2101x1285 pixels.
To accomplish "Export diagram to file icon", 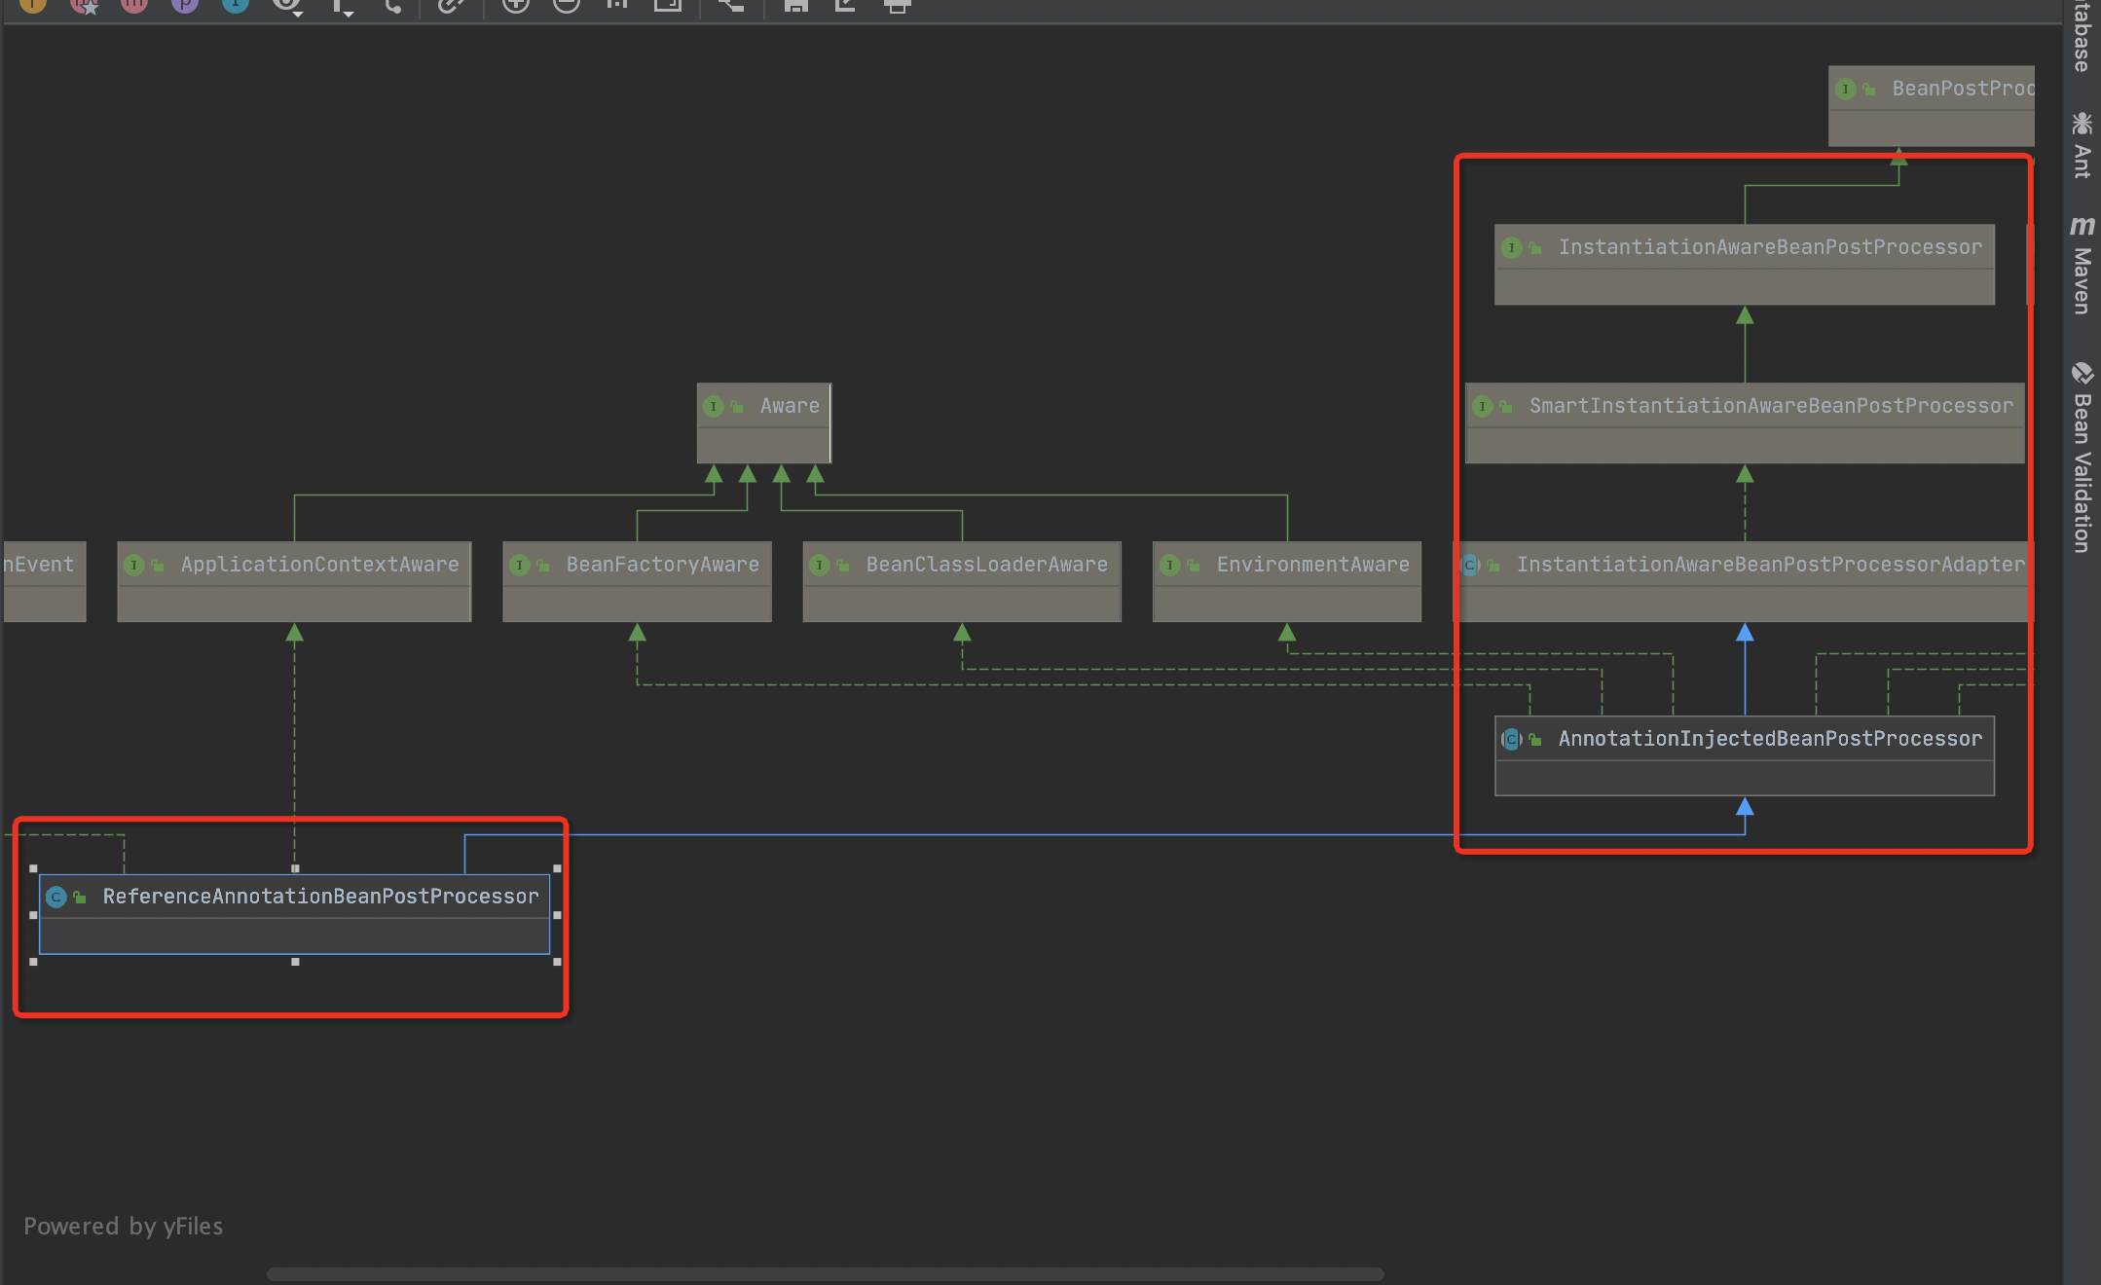I will pos(846,5).
